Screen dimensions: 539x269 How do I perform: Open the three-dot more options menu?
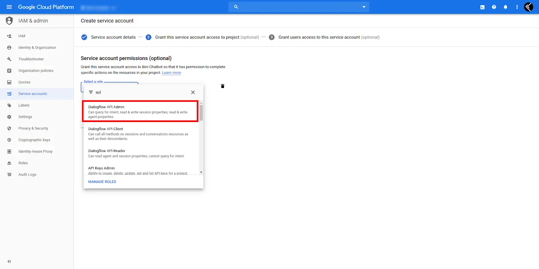(517, 7)
